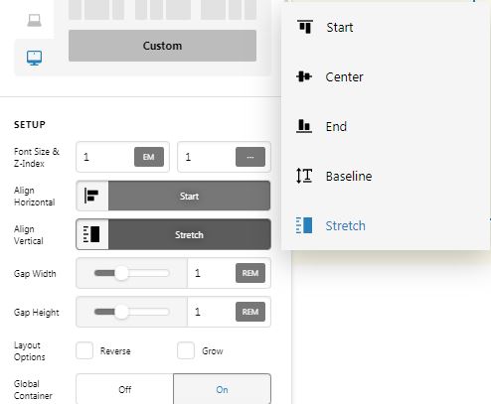Enable the Reverse layout checkbox

pyautogui.click(x=84, y=350)
